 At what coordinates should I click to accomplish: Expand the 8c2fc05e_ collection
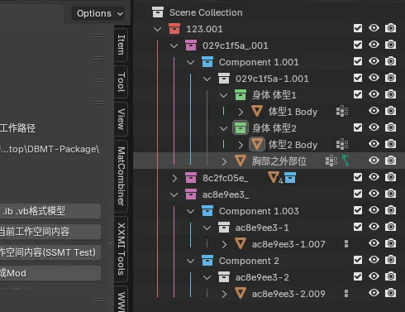click(174, 178)
